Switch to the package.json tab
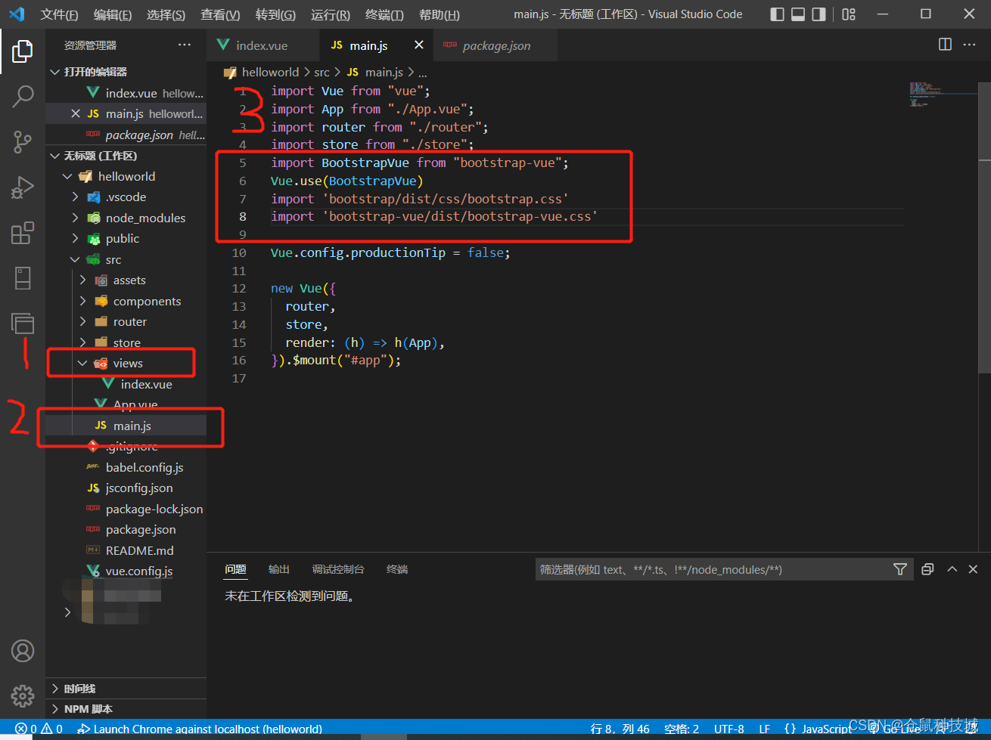The height and width of the screenshot is (740, 991). click(x=495, y=45)
